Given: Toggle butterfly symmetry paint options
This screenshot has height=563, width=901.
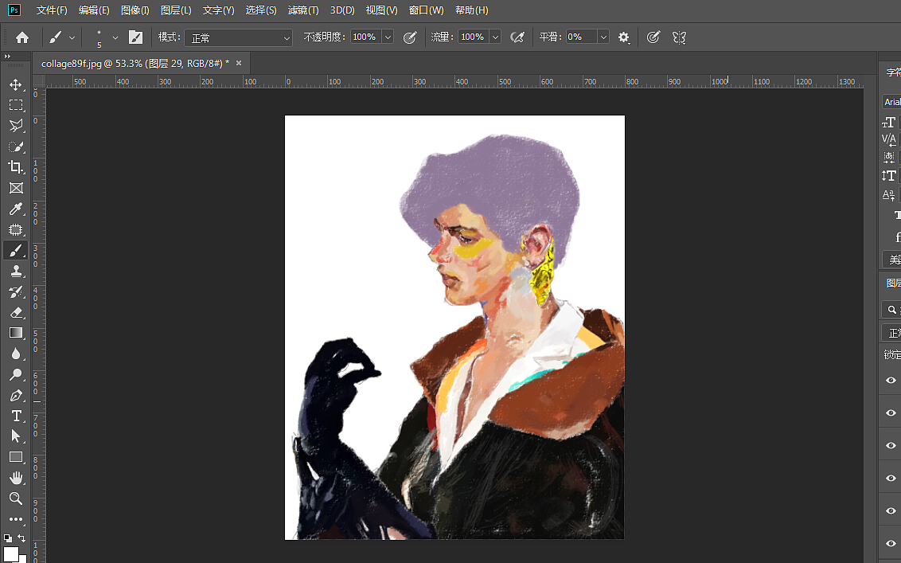Looking at the screenshot, I should (679, 37).
